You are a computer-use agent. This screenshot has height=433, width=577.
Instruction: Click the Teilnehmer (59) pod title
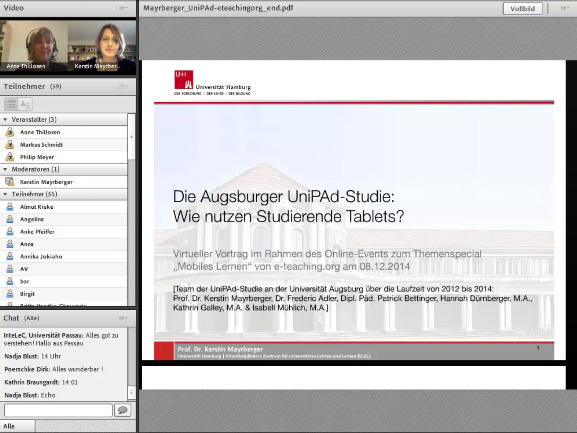point(32,86)
